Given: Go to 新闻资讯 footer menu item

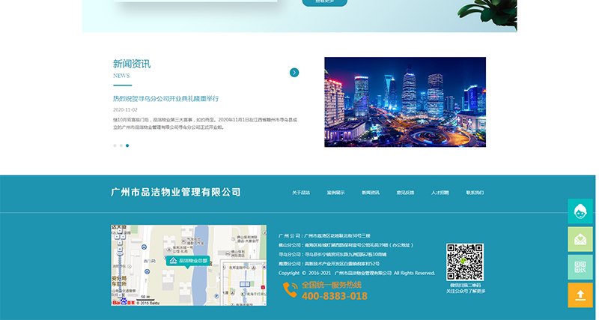Looking at the screenshot, I should (371, 193).
